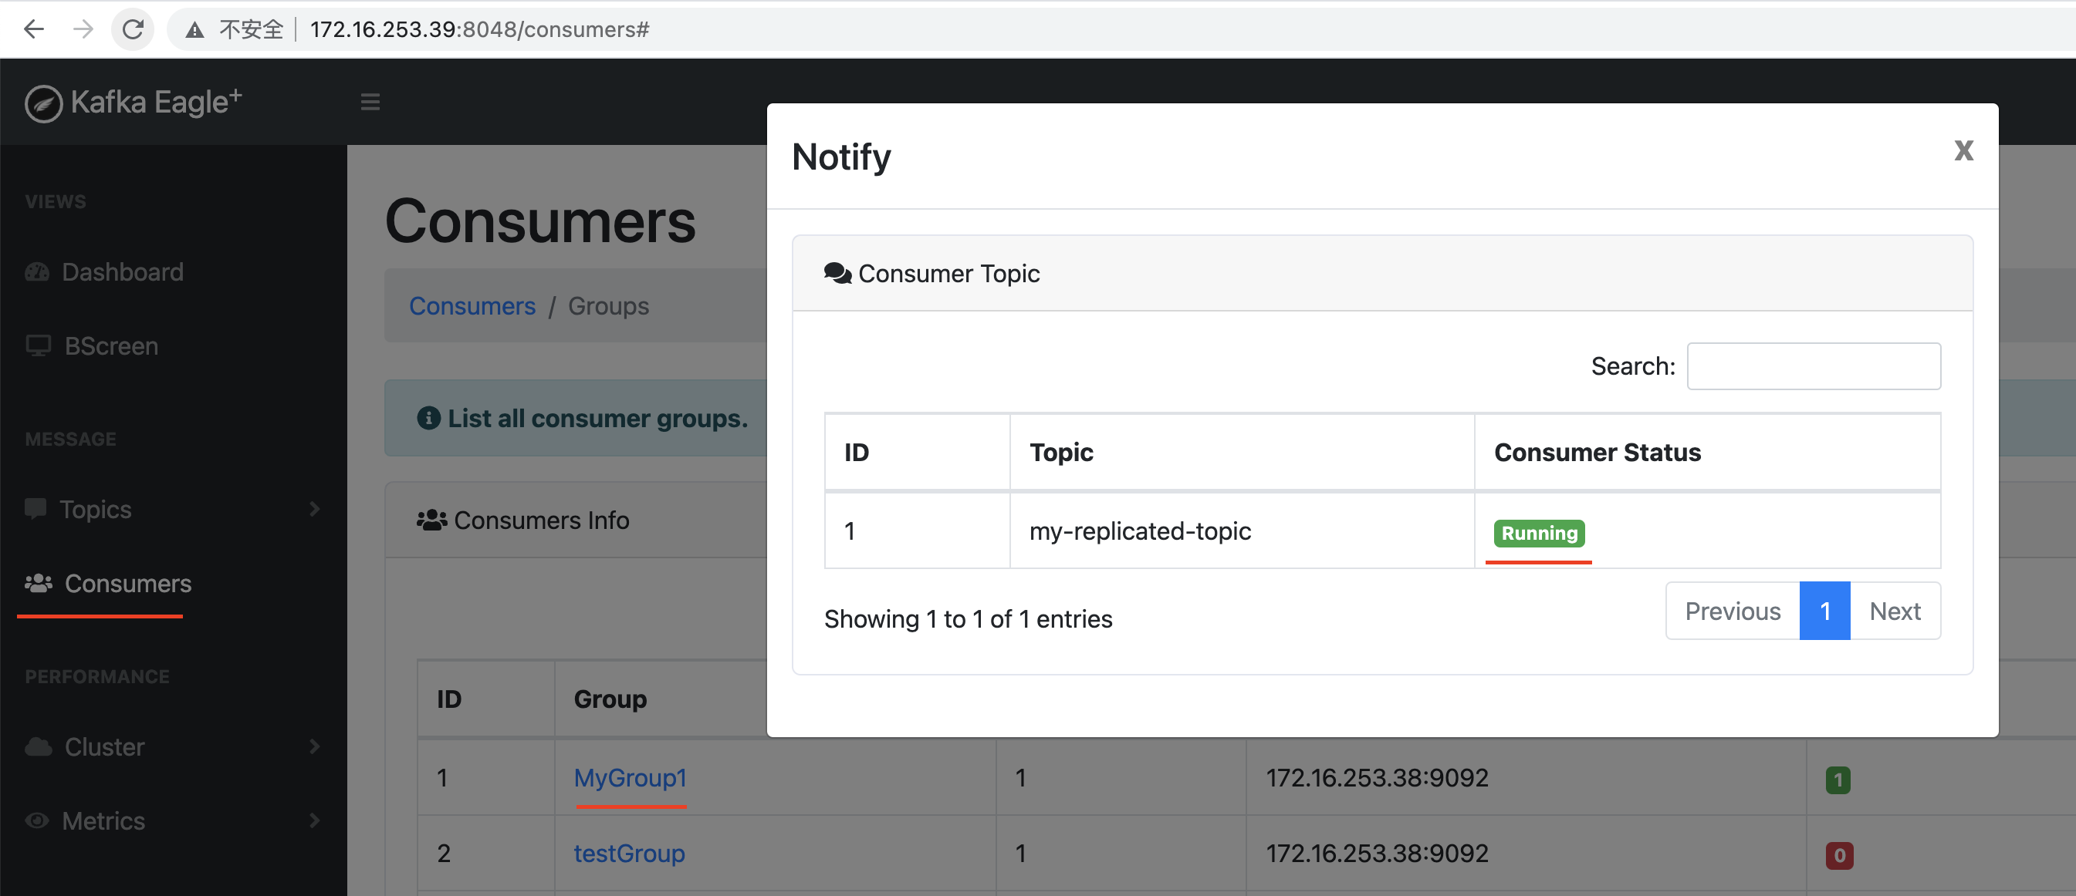This screenshot has width=2076, height=896.
Task: Open the BScreen view
Action: click(110, 345)
